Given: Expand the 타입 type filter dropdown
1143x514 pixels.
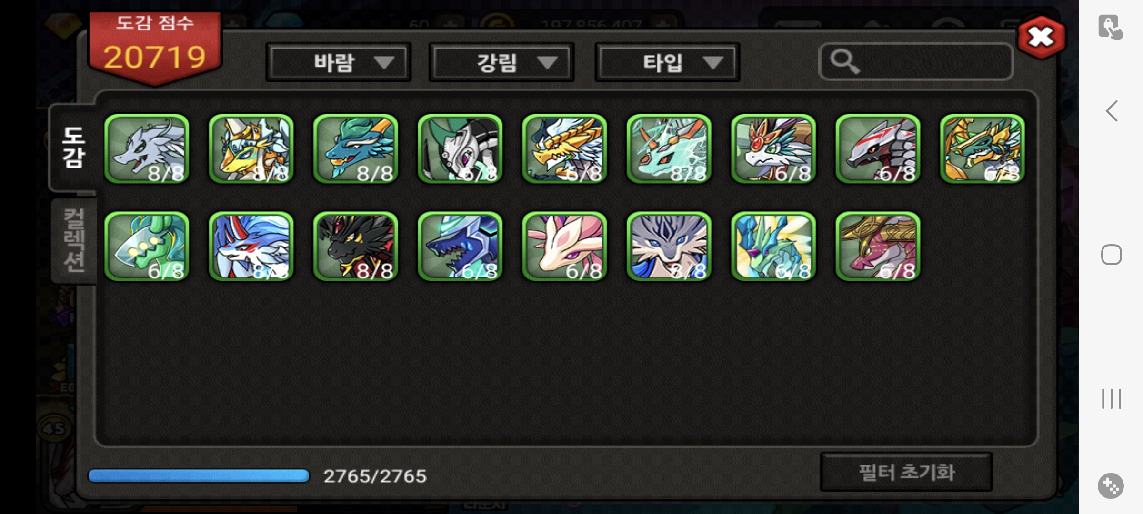Looking at the screenshot, I should pyautogui.click(x=667, y=62).
